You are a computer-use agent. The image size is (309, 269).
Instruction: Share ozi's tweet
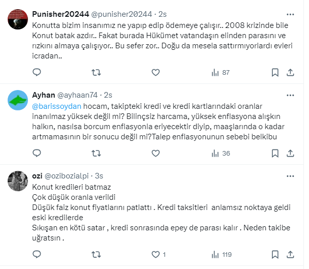click(x=290, y=254)
